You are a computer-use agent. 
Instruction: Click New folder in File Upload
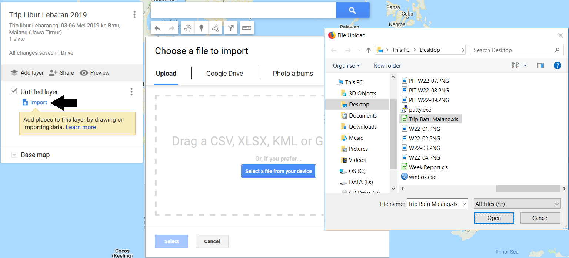pyautogui.click(x=387, y=66)
